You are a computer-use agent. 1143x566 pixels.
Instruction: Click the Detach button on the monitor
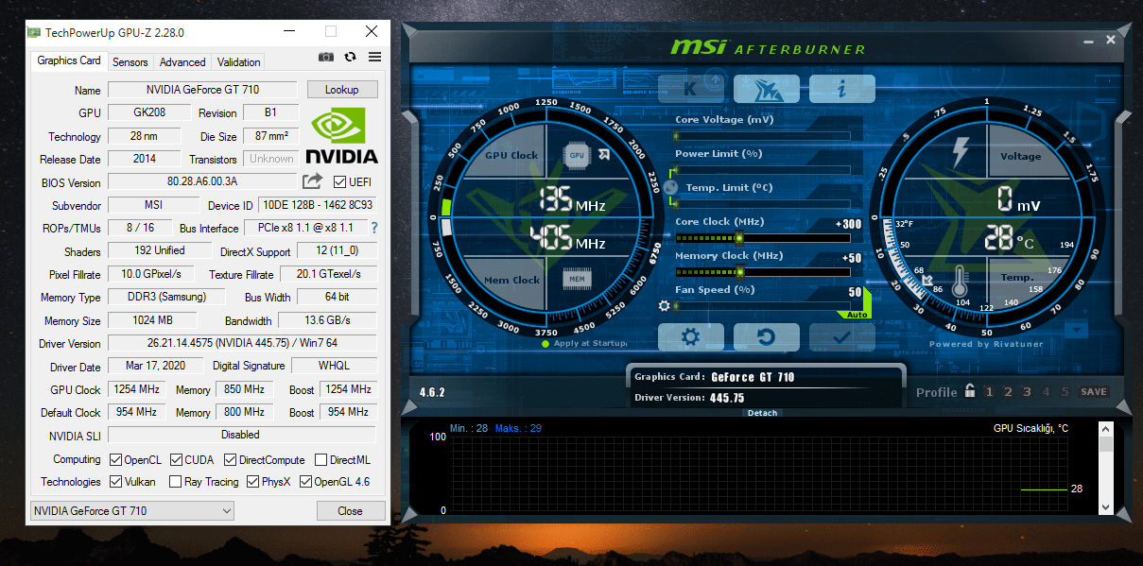click(762, 413)
